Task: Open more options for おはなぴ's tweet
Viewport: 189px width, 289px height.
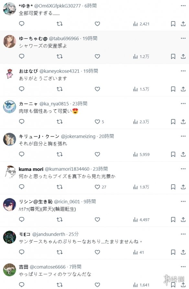Action: tap(183, 71)
